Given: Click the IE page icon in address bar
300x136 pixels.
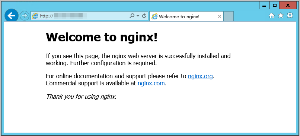Looking at the screenshot, I should [35, 16].
